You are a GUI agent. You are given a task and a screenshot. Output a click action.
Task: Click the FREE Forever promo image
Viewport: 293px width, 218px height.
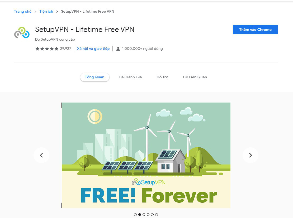pyautogui.click(x=146, y=155)
